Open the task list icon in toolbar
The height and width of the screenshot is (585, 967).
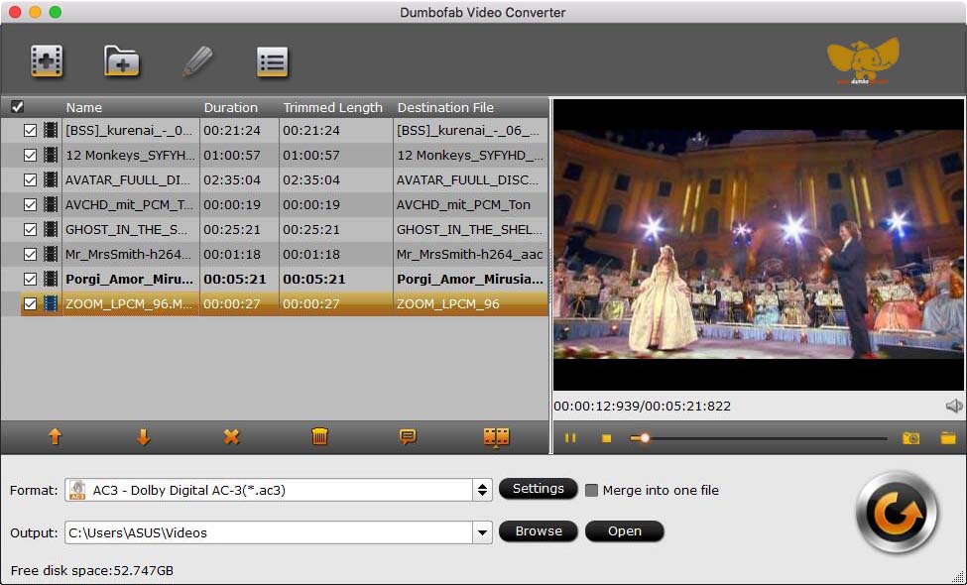click(272, 61)
